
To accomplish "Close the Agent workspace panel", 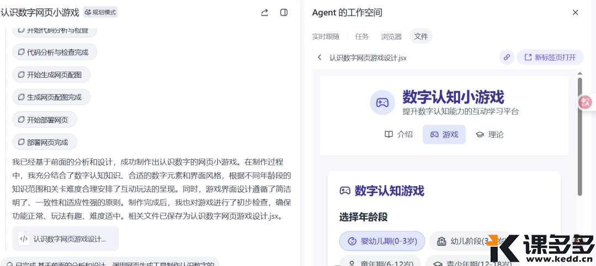I will pos(576,13).
